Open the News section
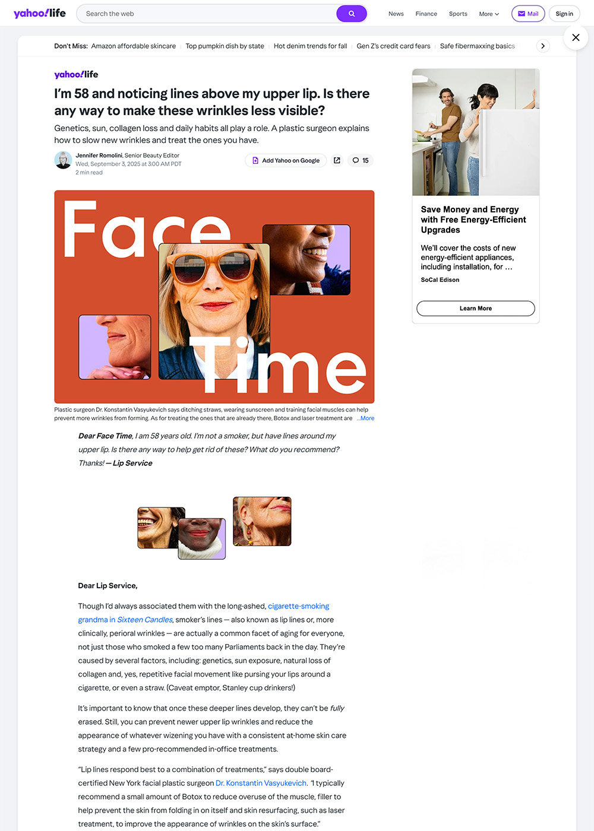Viewport: 594px width, 831px height. [x=396, y=14]
